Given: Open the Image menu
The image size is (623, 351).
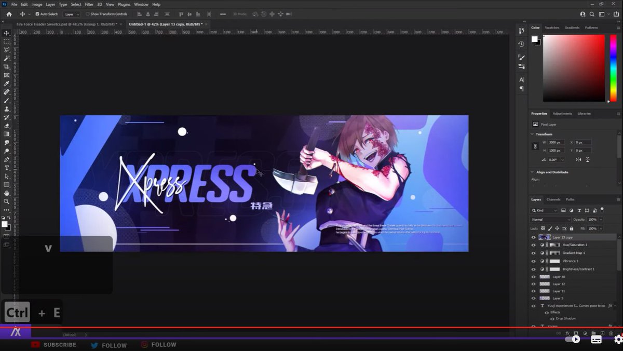Looking at the screenshot, I should click(x=37, y=4).
